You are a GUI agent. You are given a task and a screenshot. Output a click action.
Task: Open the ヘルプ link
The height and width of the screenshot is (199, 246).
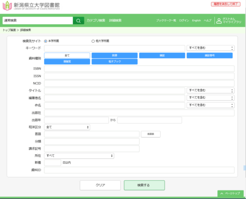207,21
